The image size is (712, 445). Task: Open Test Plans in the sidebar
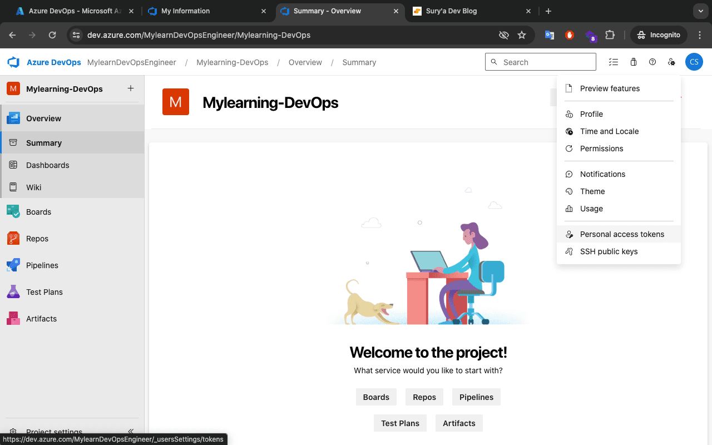[72, 291]
